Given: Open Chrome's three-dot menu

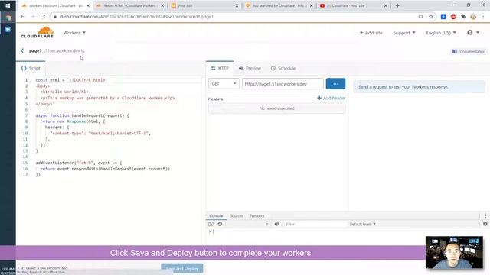Looking at the screenshot, I should pos(483,17).
